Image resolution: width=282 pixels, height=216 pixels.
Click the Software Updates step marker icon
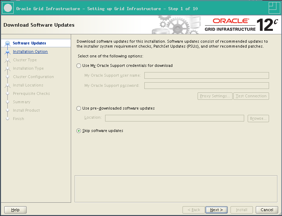8,43
